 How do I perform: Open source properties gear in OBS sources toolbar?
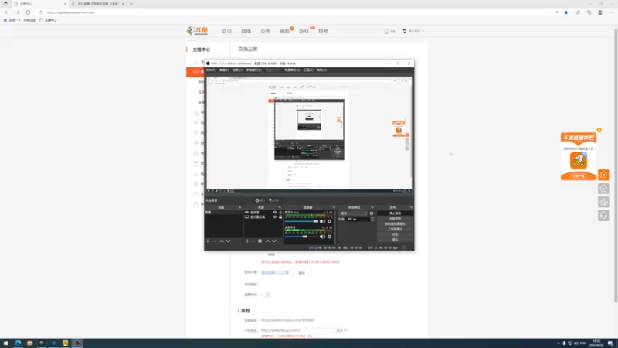(x=260, y=241)
